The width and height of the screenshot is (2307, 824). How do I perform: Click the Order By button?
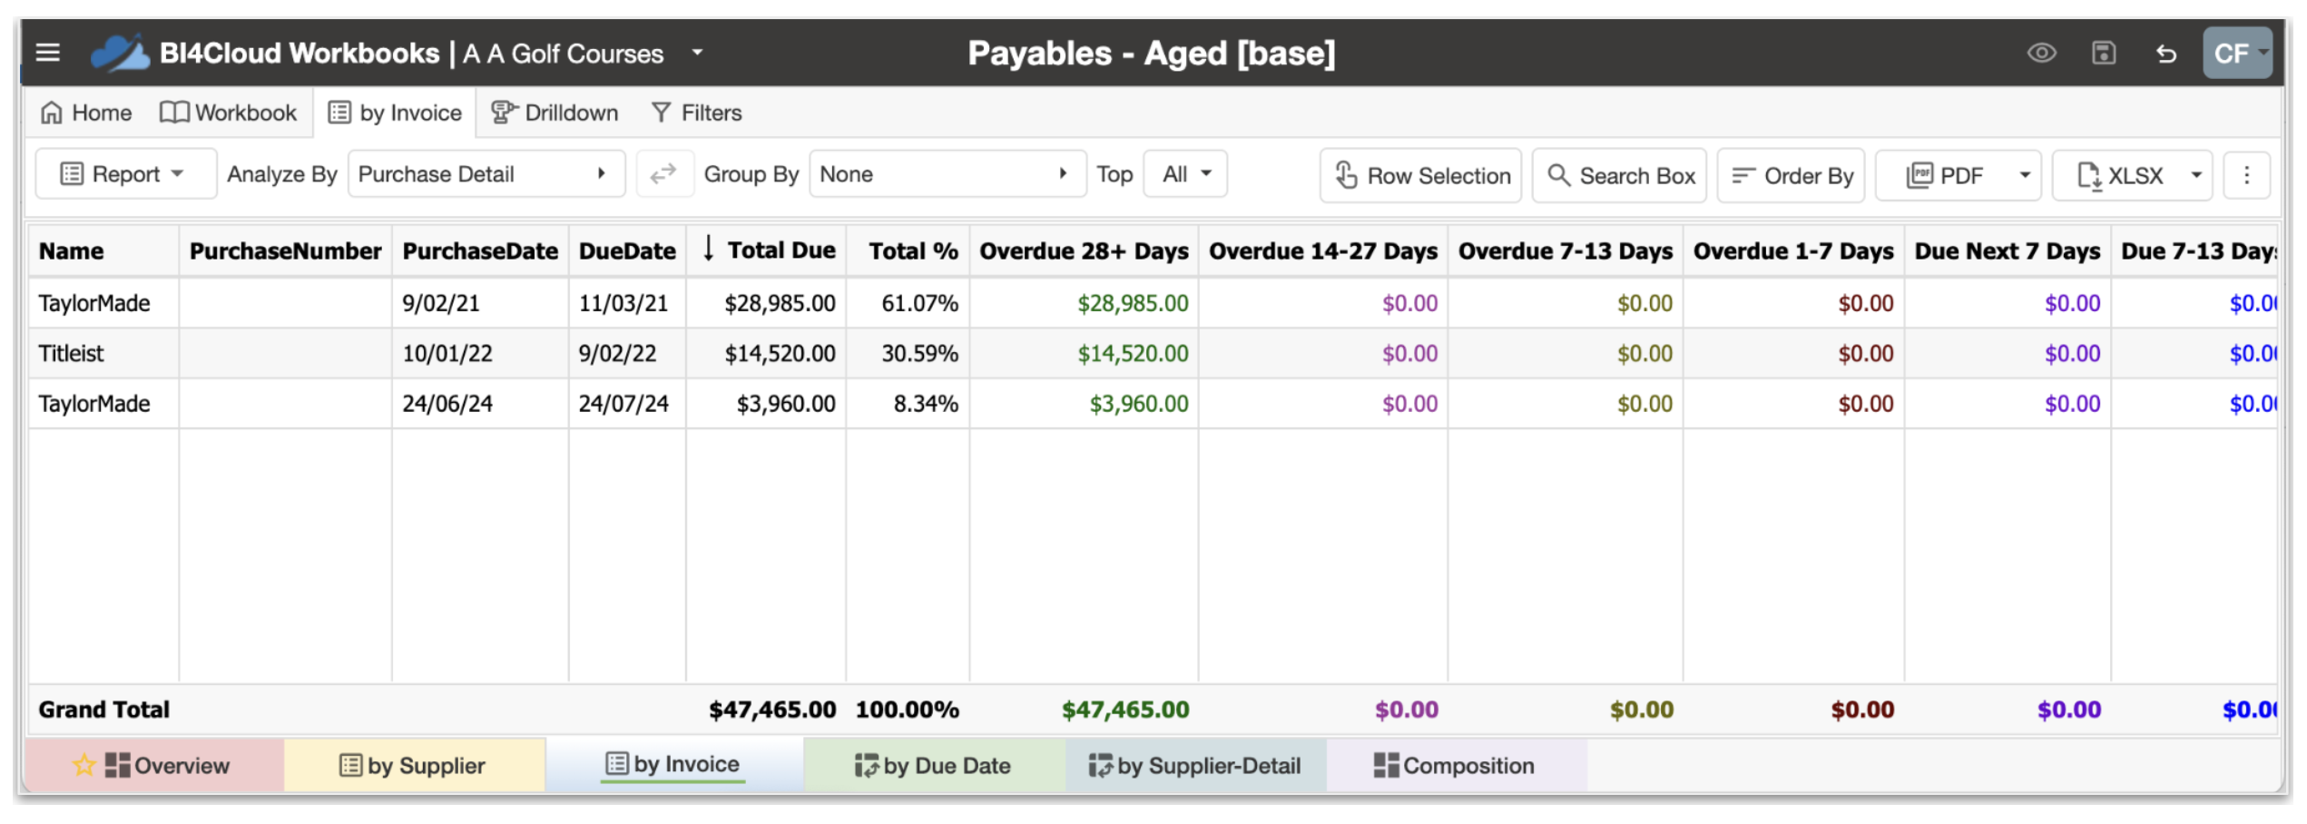[x=1792, y=175]
